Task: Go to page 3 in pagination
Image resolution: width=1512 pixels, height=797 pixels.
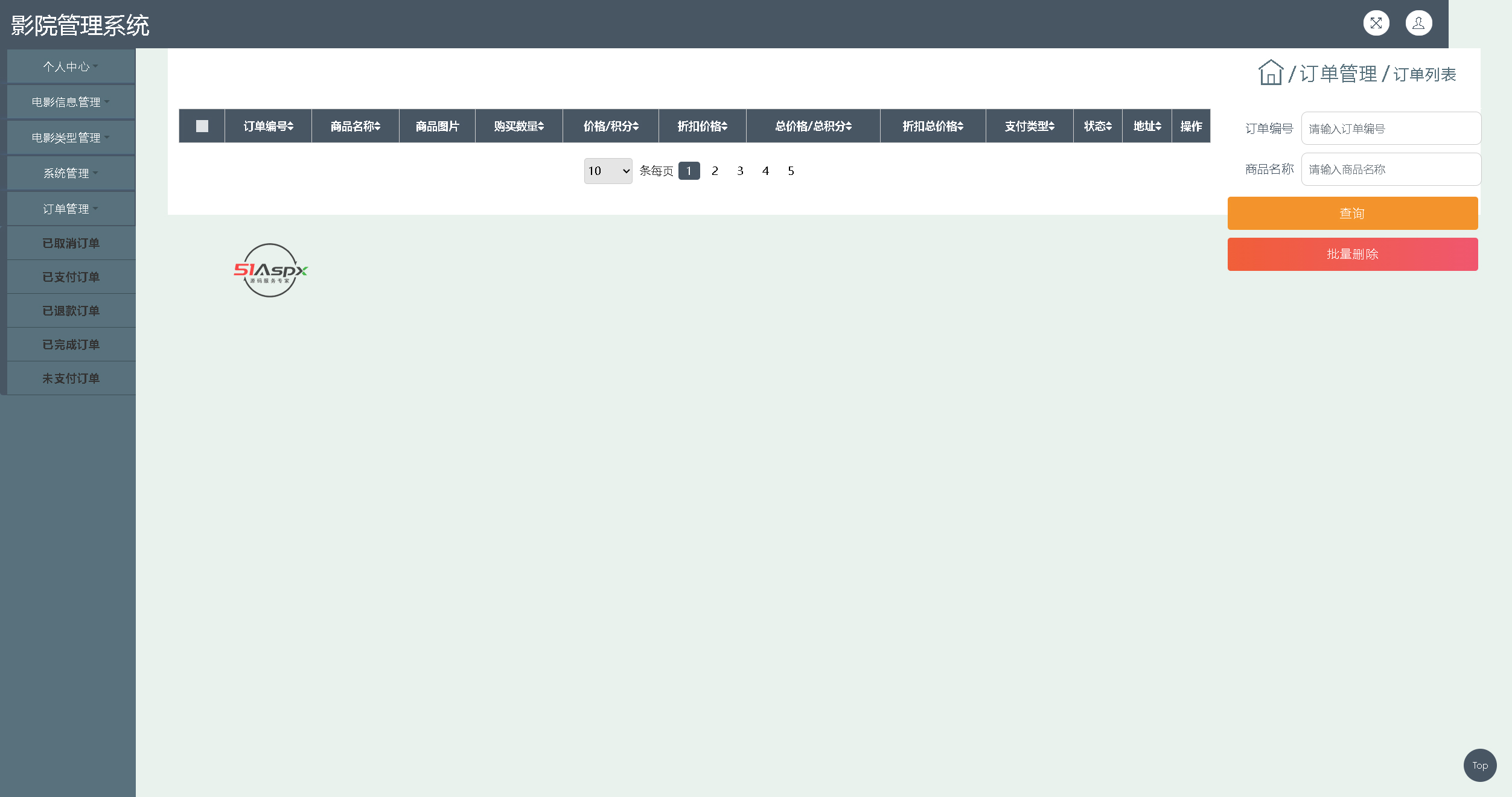Action: 740,171
